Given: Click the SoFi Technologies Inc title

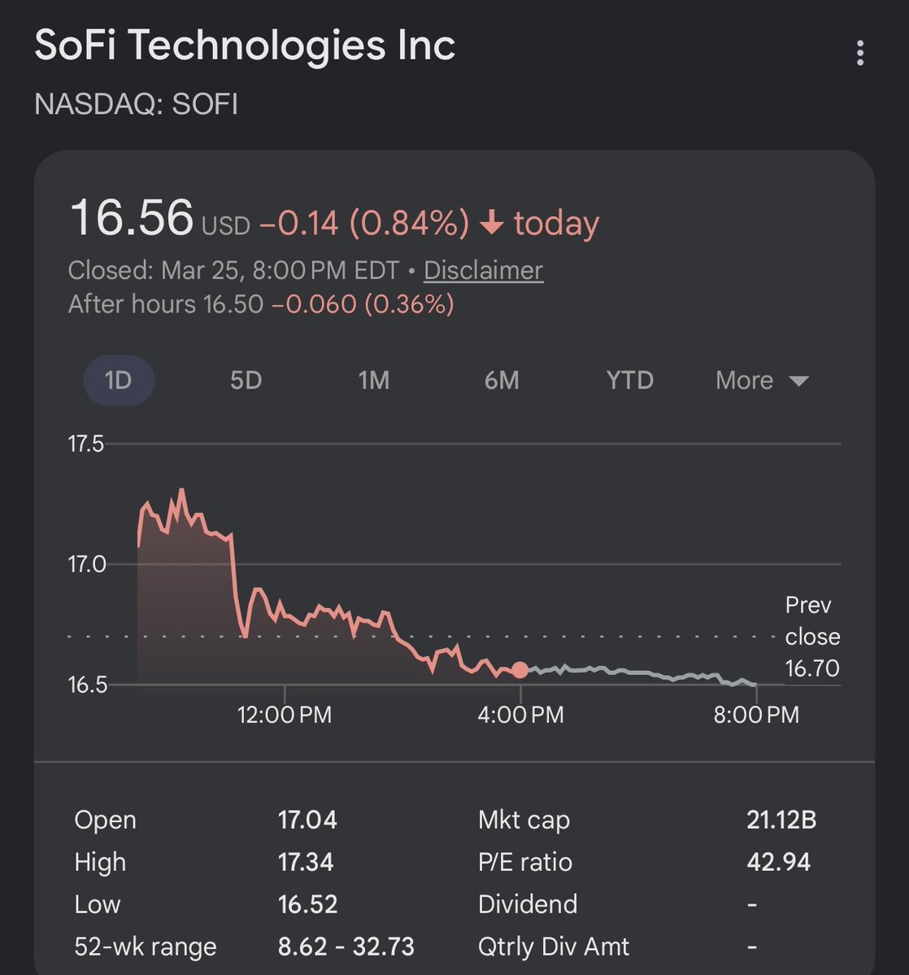Looking at the screenshot, I should 245,46.
